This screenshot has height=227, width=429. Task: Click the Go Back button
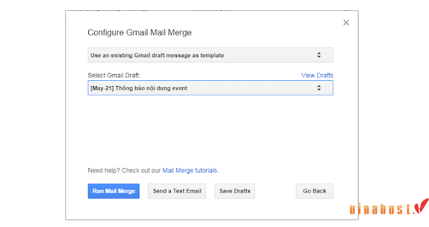click(x=314, y=191)
